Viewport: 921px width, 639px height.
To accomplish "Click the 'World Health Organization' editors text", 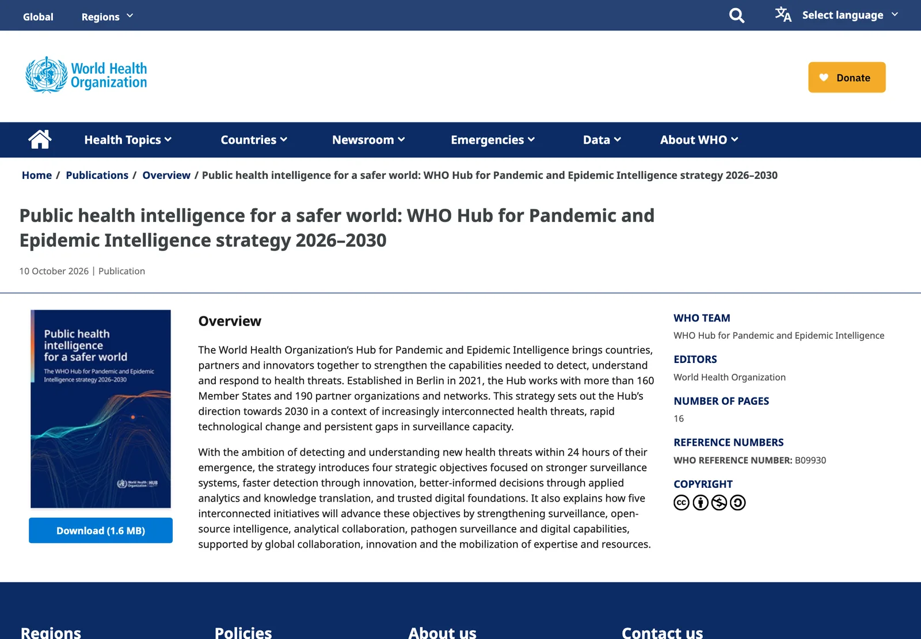I will 729,377.
